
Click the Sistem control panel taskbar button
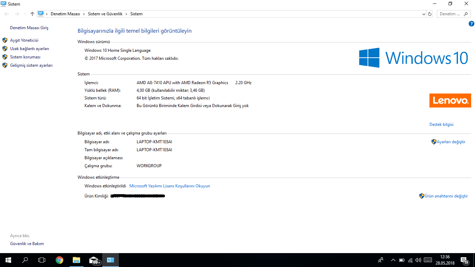[x=111, y=260]
